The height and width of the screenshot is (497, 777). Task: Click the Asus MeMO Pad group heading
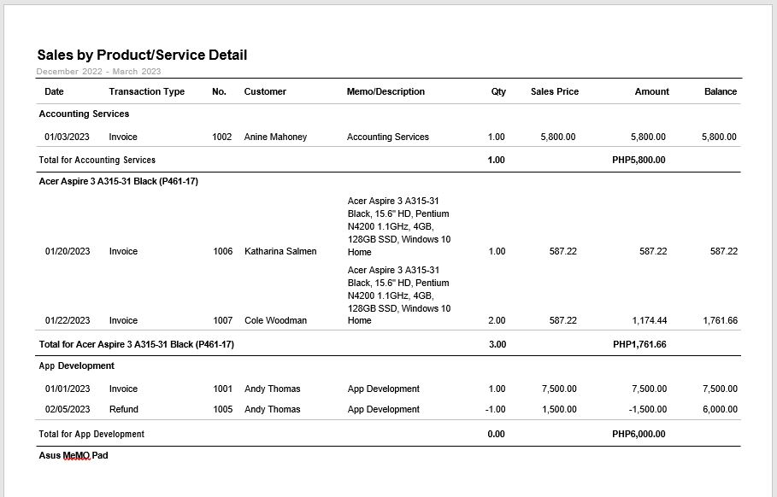coord(74,455)
